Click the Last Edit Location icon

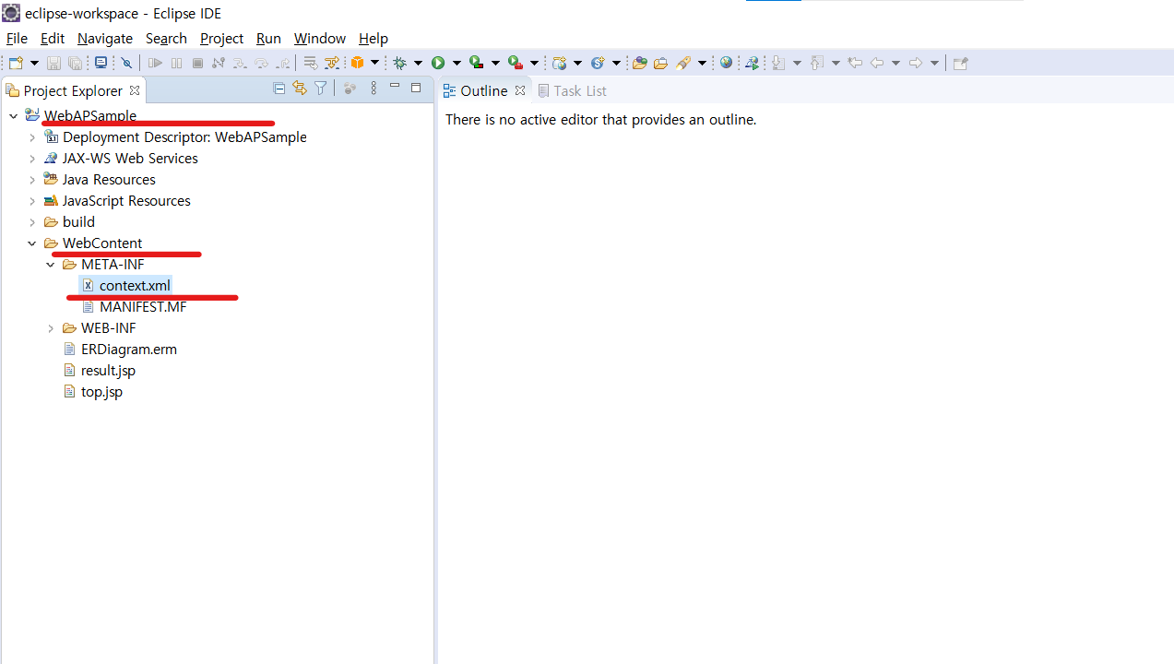click(x=855, y=63)
